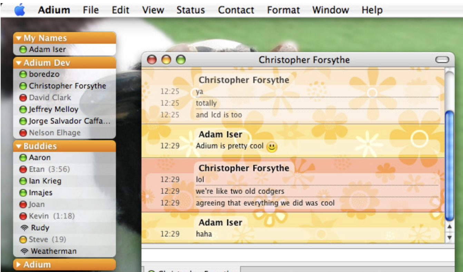This screenshot has height=272, width=463.
Task: Collapse the My Names group
Action: 18,38
